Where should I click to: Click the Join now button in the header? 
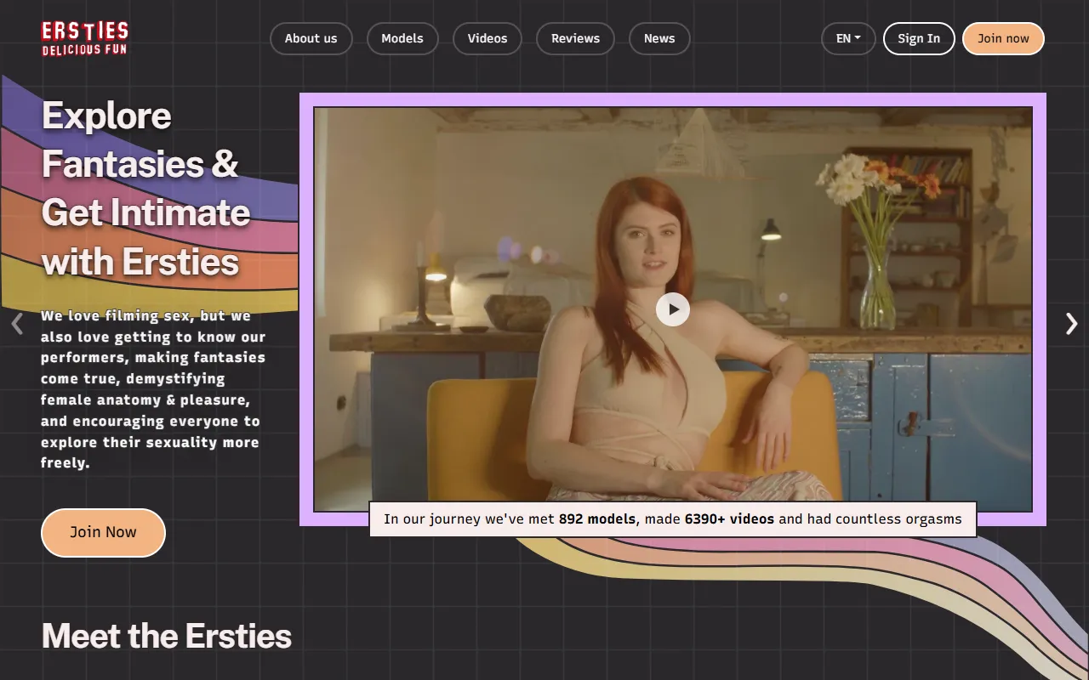tap(1003, 38)
